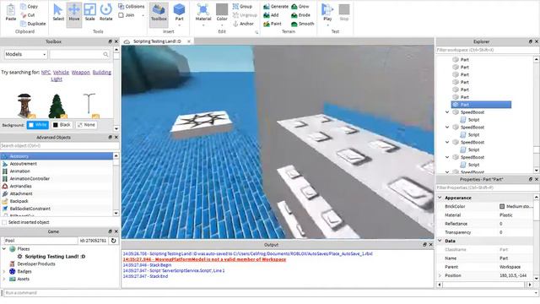Select the street lamp model thumbnail
540x304 pixels.
(89, 106)
